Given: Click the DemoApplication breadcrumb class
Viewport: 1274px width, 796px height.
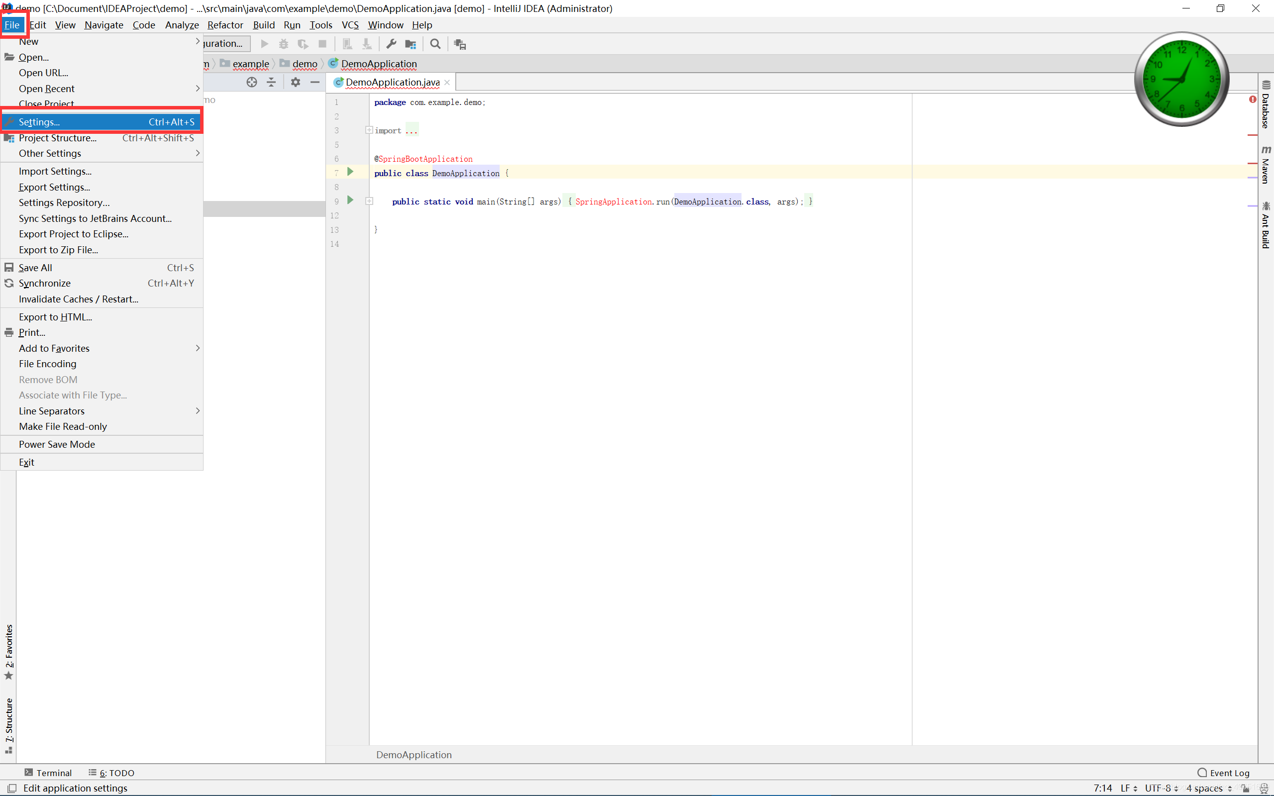Looking at the screenshot, I should coord(372,64).
